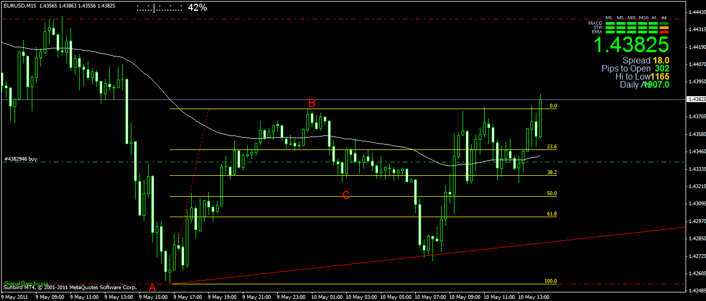This screenshot has height=301, width=706.
Task: Select the 50.0 Fibonacci level label
Action: (x=551, y=193)
